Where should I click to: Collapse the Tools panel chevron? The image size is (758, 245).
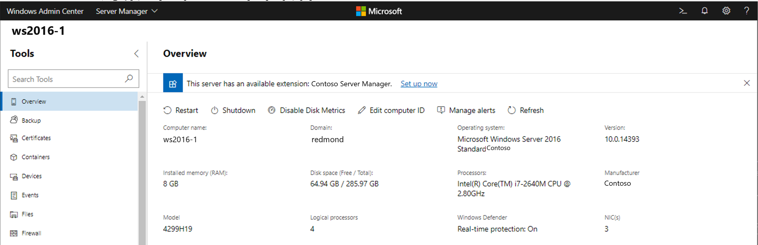pyautogui.click(x=136, y=54)
